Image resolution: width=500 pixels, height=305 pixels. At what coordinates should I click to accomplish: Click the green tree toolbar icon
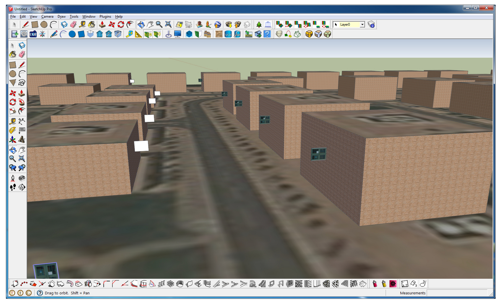[259, 25]
